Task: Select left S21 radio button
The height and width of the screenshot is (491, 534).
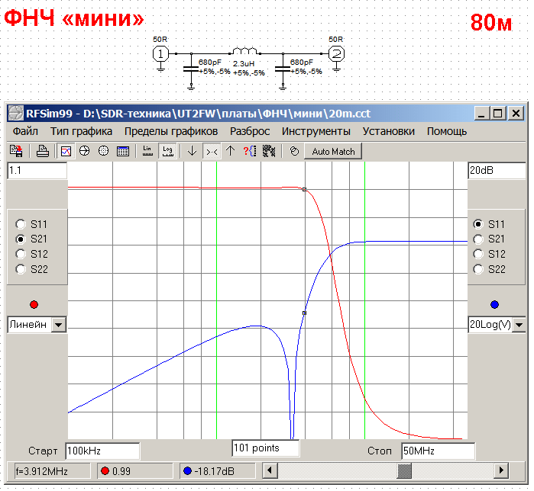Action: 21,239
